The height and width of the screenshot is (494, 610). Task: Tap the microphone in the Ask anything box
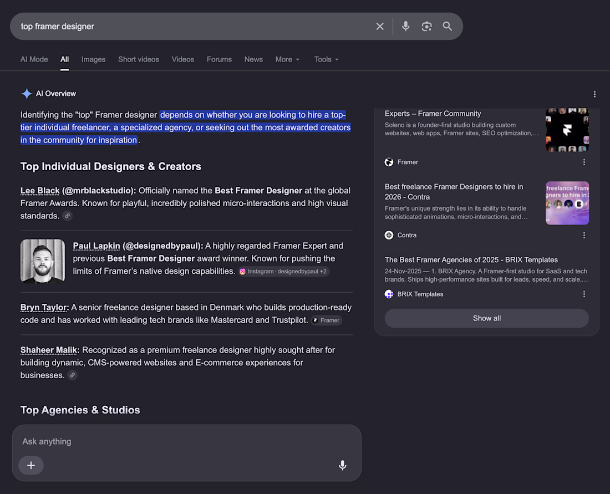click(x=342, y=465)
